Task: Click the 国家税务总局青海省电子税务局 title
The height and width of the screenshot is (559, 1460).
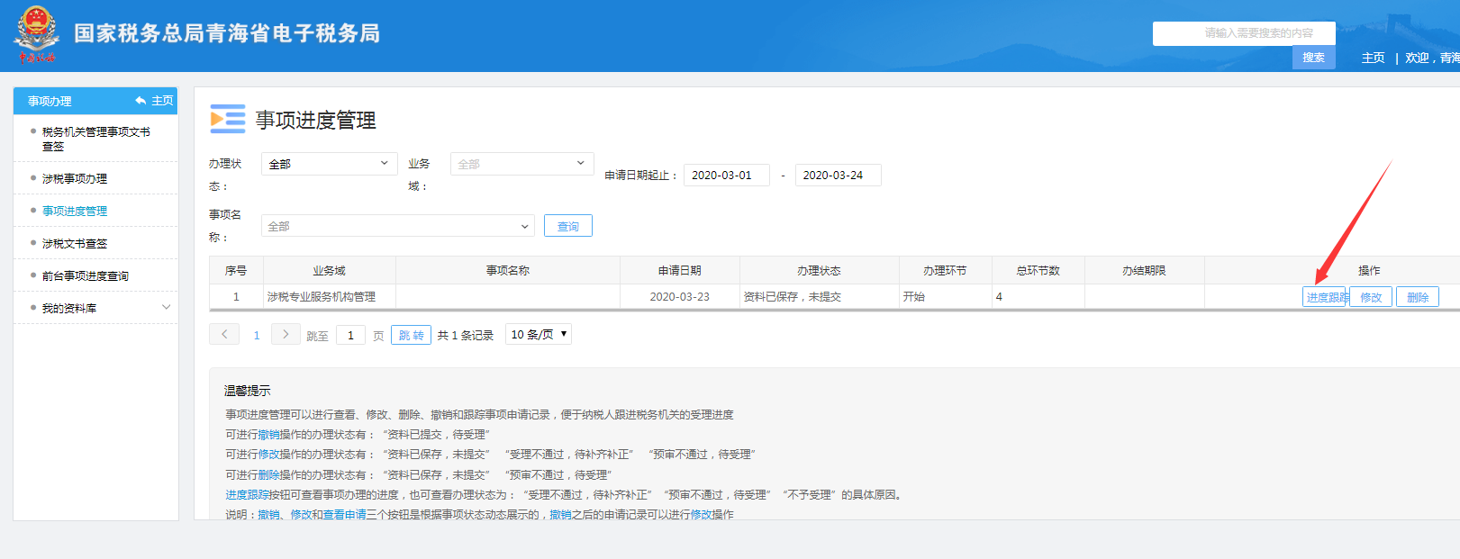Action: pyautogui.click(x=227, y=33)
